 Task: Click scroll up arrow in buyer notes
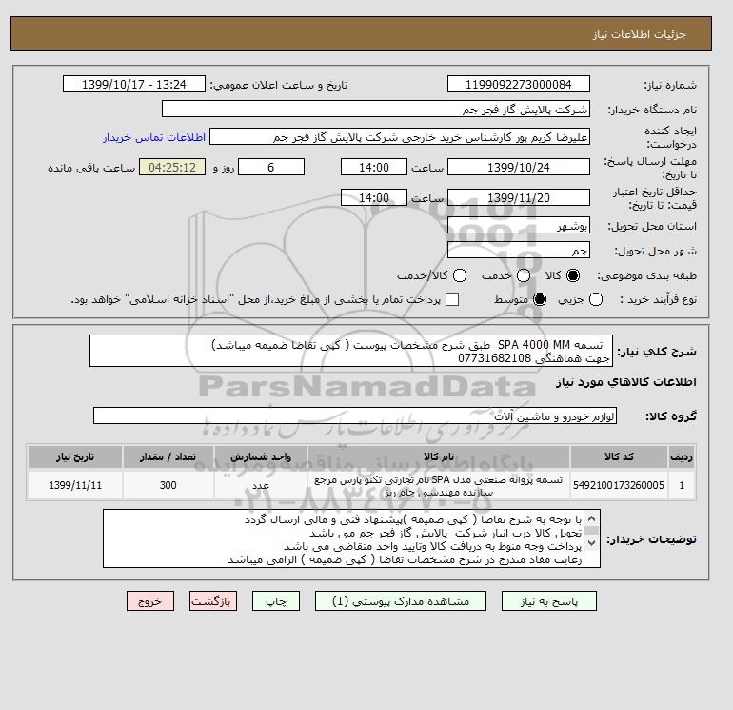pyautogui.click(x=591, y=519)
